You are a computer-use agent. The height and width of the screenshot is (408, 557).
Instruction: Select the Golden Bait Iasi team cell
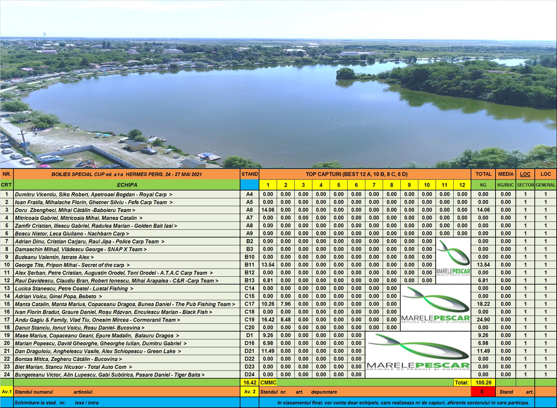(x=127, y=226)
